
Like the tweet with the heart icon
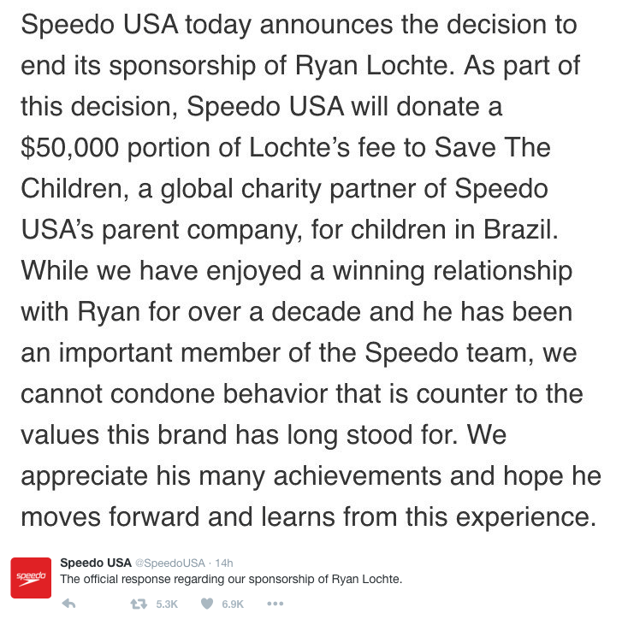pyautogui.click(x=206, y=604)
